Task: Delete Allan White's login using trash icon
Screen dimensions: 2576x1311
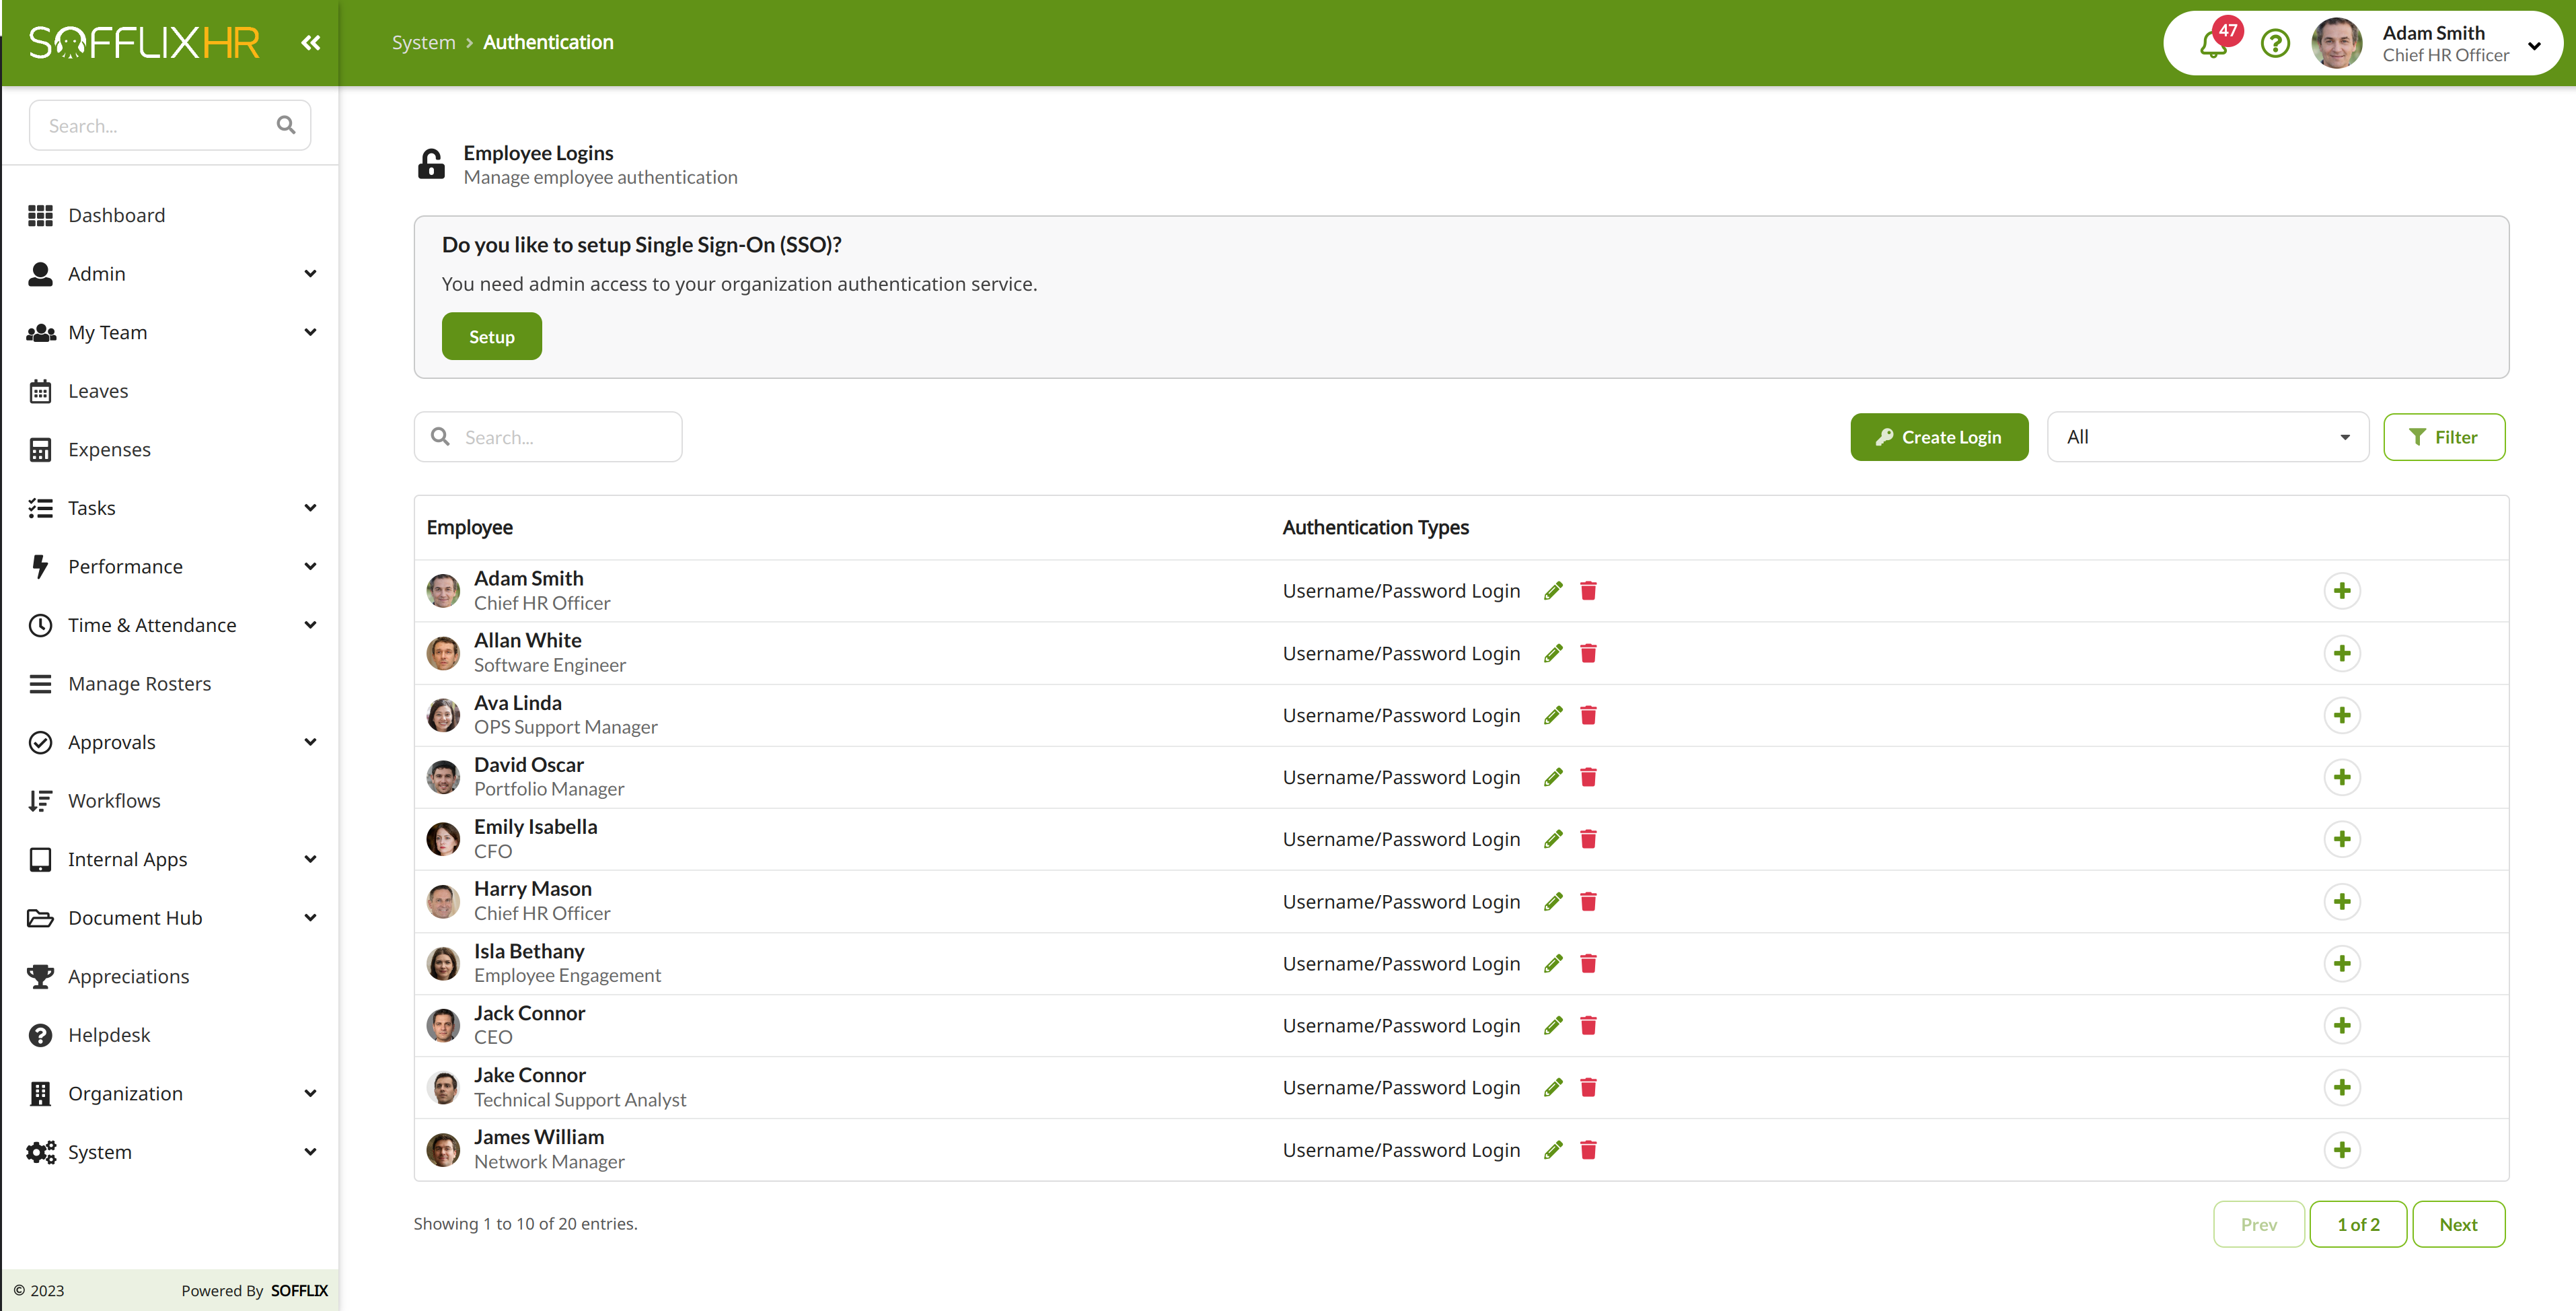Action: click(1588, 653)
